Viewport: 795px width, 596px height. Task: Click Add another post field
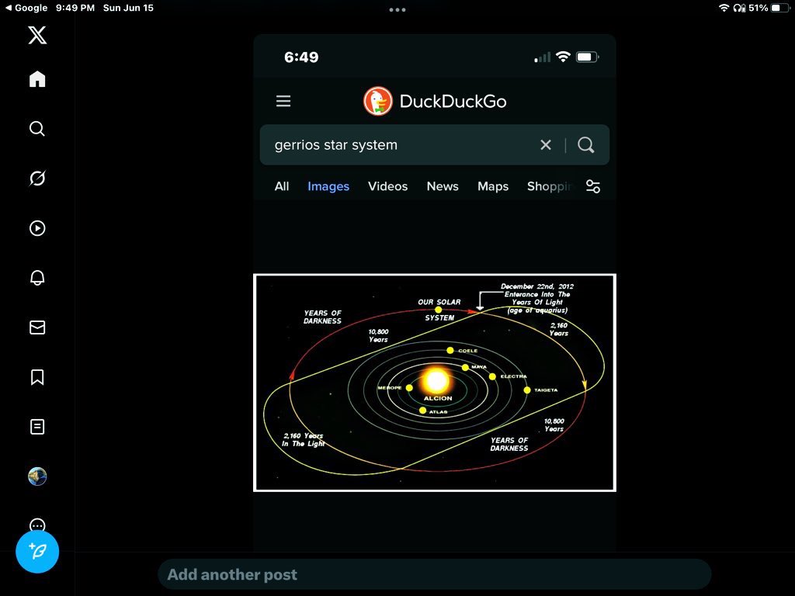pyautogui.click(x=435, y=574)
